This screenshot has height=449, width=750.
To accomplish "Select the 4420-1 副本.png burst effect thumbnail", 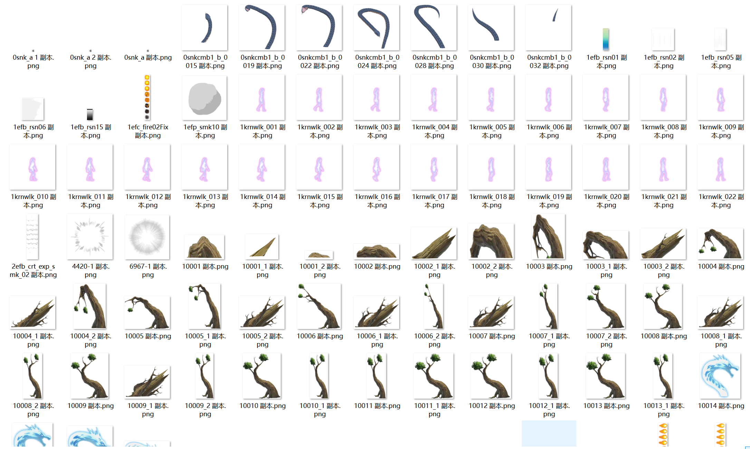I will [x=90, y=237].
